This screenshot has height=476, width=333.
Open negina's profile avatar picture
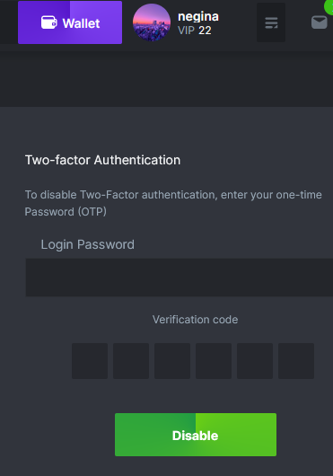[x=152, y=22]
